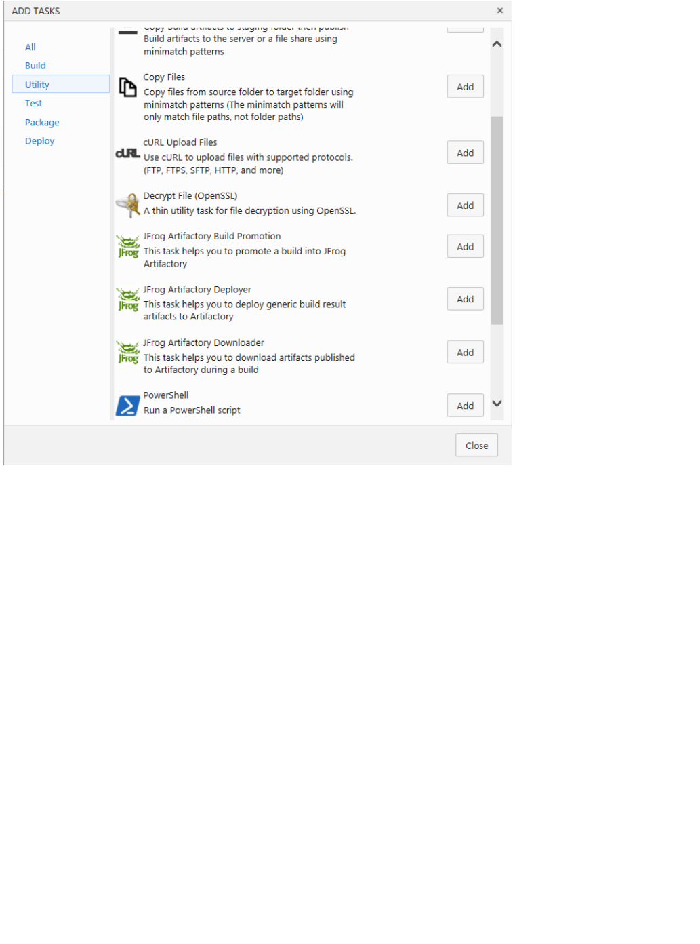Click JFrog Artifactory Deployer icon
This screenshot has width=700, height=944.
[127, 299]
